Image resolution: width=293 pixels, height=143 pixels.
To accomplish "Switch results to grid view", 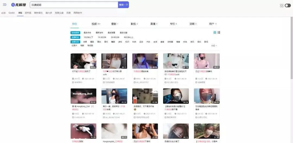I will 215,32.
